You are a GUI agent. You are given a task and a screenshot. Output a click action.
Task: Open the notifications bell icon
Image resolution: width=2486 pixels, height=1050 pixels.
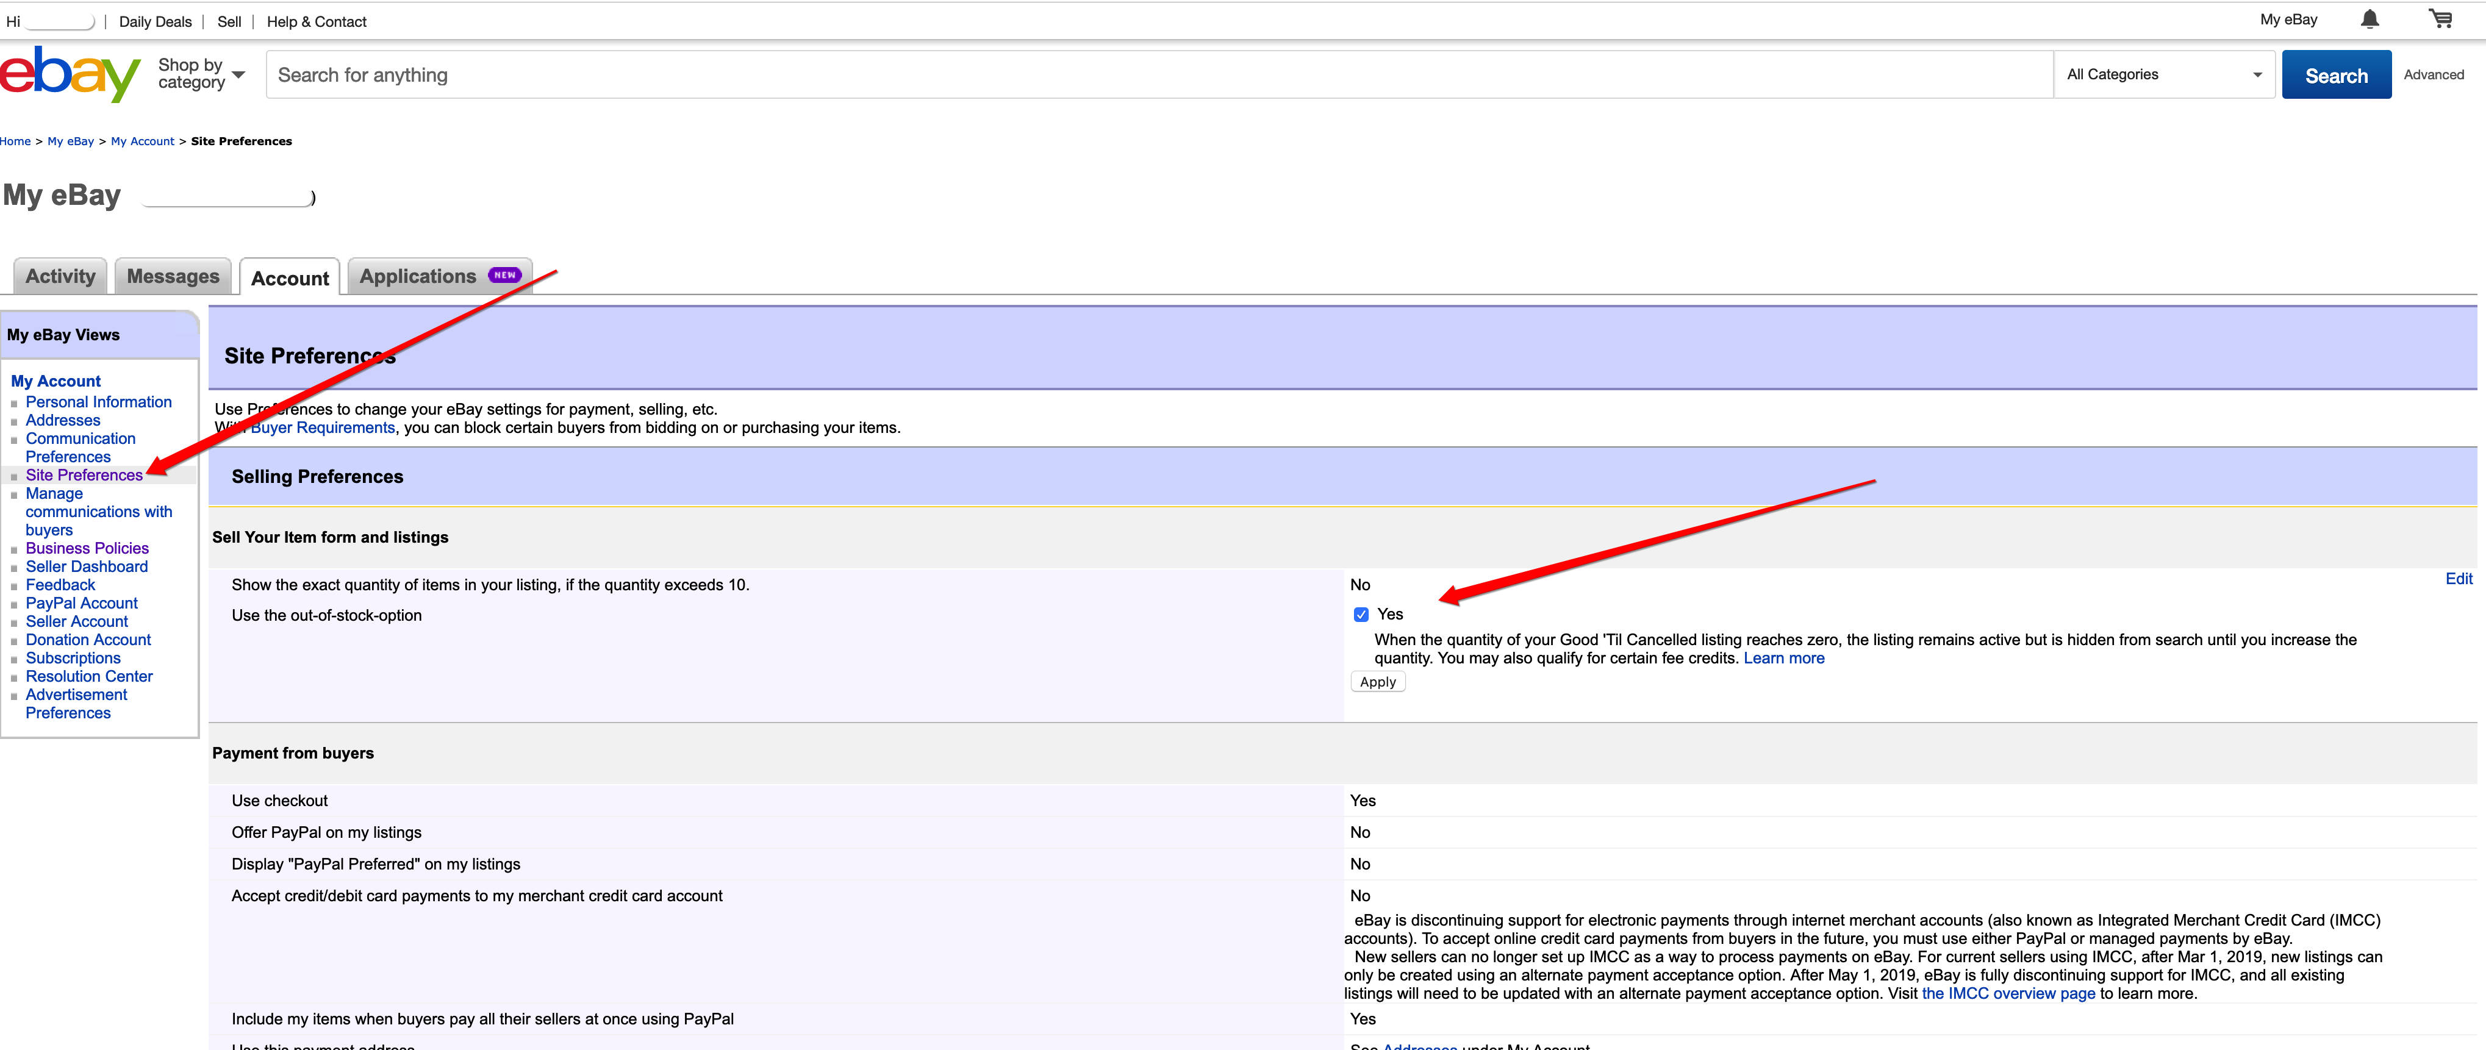(2370, 20)
